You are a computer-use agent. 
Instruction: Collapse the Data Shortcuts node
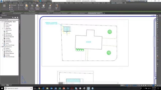1,47
